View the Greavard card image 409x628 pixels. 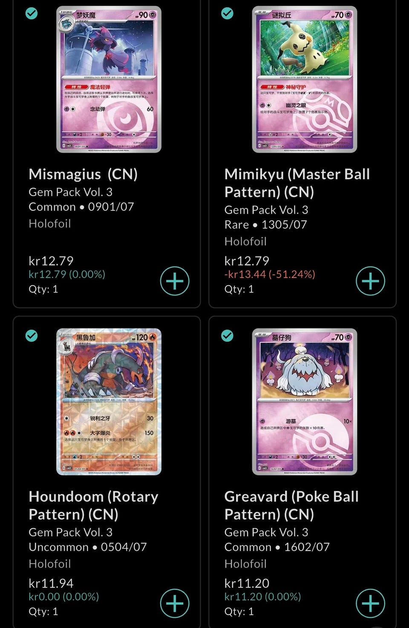[305, 402]
